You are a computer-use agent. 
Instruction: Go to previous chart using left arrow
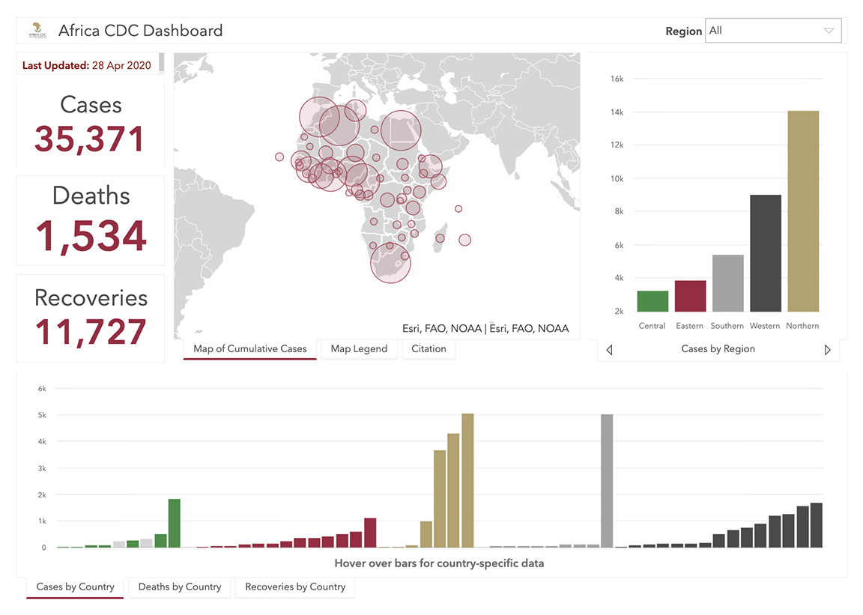(x=609, y=350)
